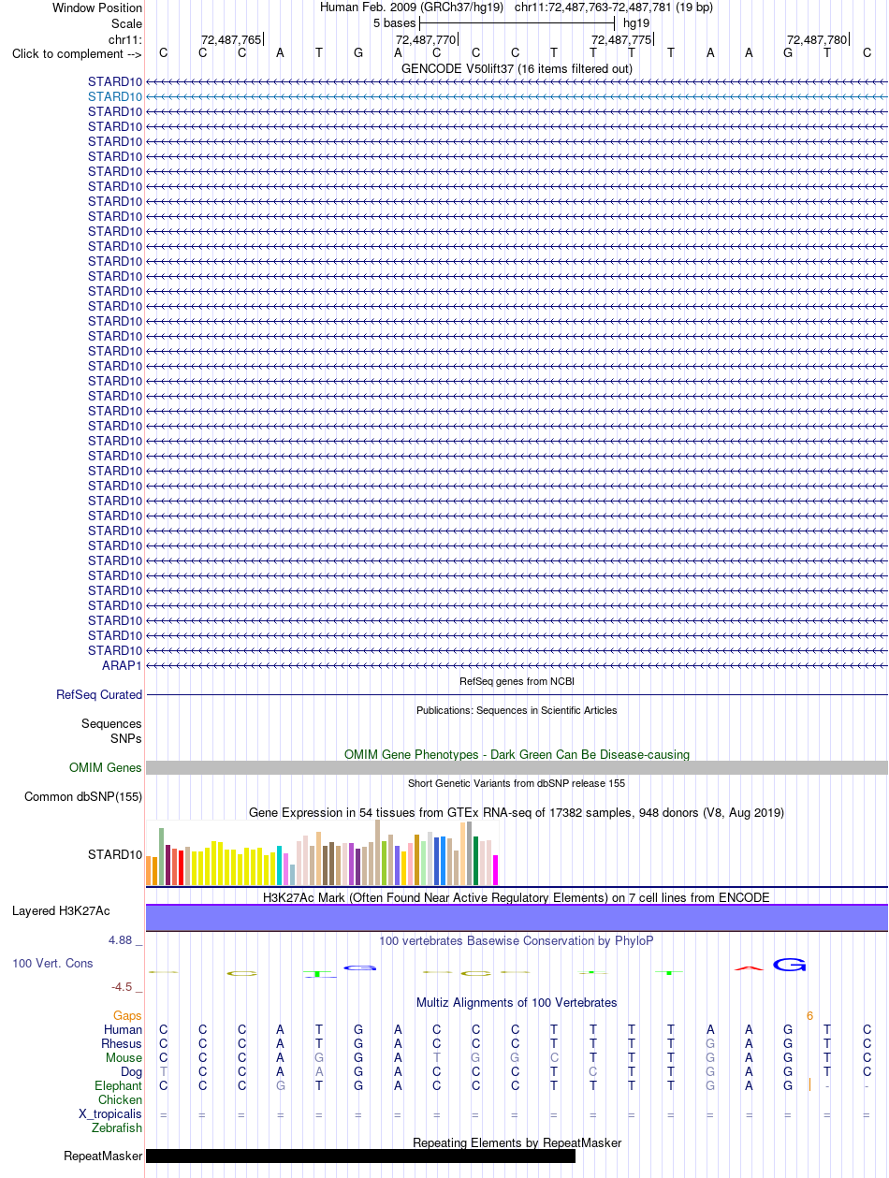Open 'RefSeq genes from NCBI' title
The width and height of the screenshot is (889, 1178).
[x=517, y=681]
